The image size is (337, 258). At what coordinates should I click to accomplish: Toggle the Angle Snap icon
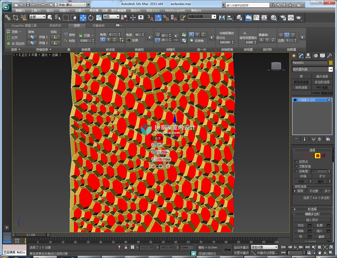point(158,18)
